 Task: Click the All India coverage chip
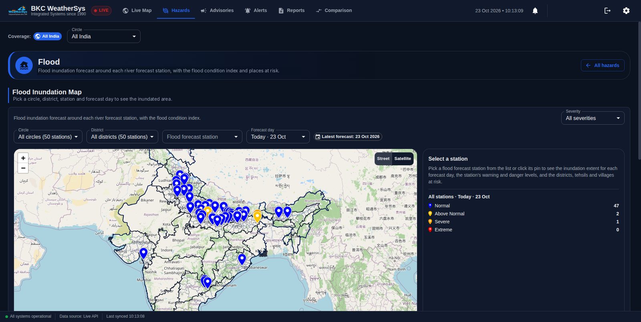point(48,36)
